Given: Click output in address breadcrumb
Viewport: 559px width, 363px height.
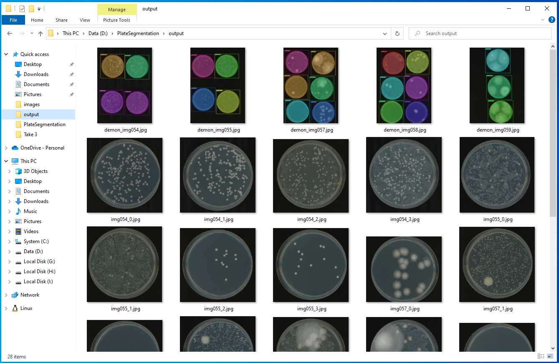Looking at the screenshot, I should click(176, 33).
